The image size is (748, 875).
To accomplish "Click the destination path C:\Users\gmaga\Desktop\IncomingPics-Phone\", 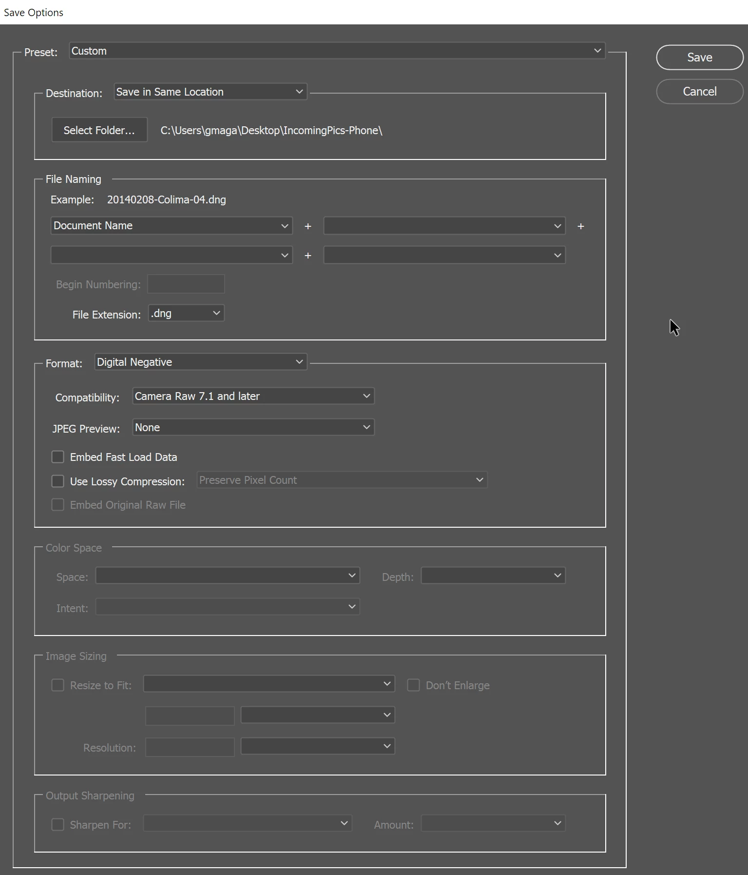I will (271, 131).
